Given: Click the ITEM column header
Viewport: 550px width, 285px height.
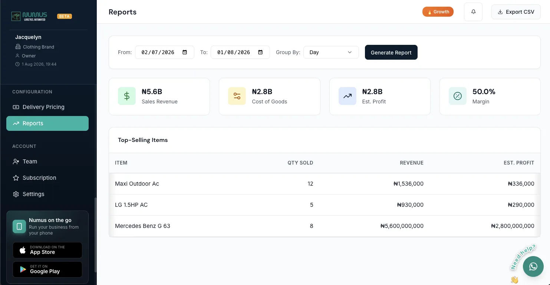Looking at the screenshot, I should (121, 163).
